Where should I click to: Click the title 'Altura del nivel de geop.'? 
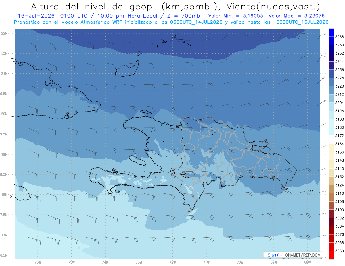(93, 6)
